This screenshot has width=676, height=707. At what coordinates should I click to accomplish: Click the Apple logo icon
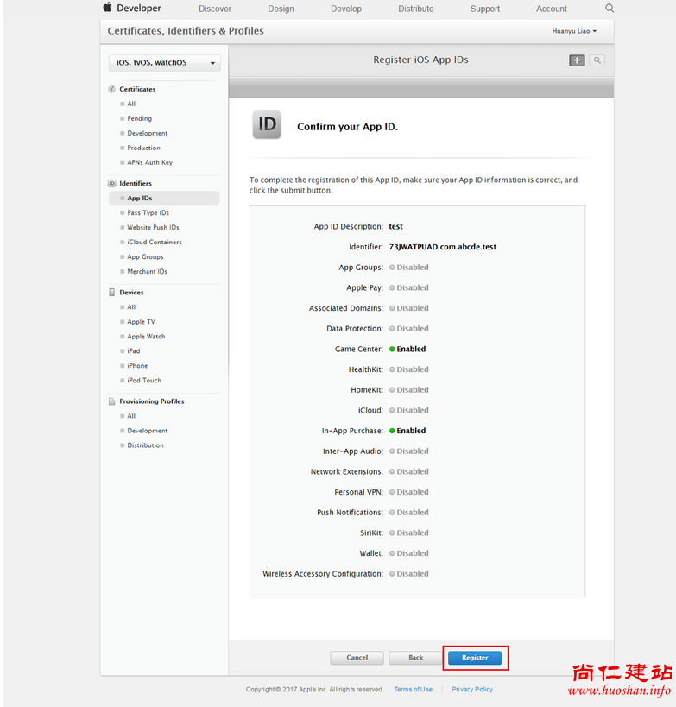(108, 8)
